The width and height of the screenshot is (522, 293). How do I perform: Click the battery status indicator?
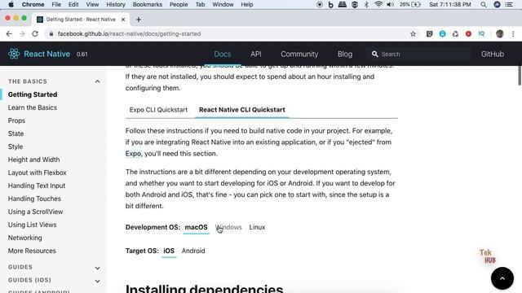point(410,4)
